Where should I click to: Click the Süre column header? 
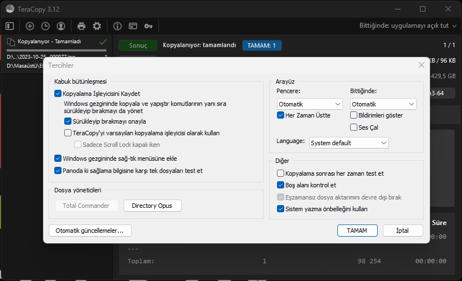coord(439,223)
